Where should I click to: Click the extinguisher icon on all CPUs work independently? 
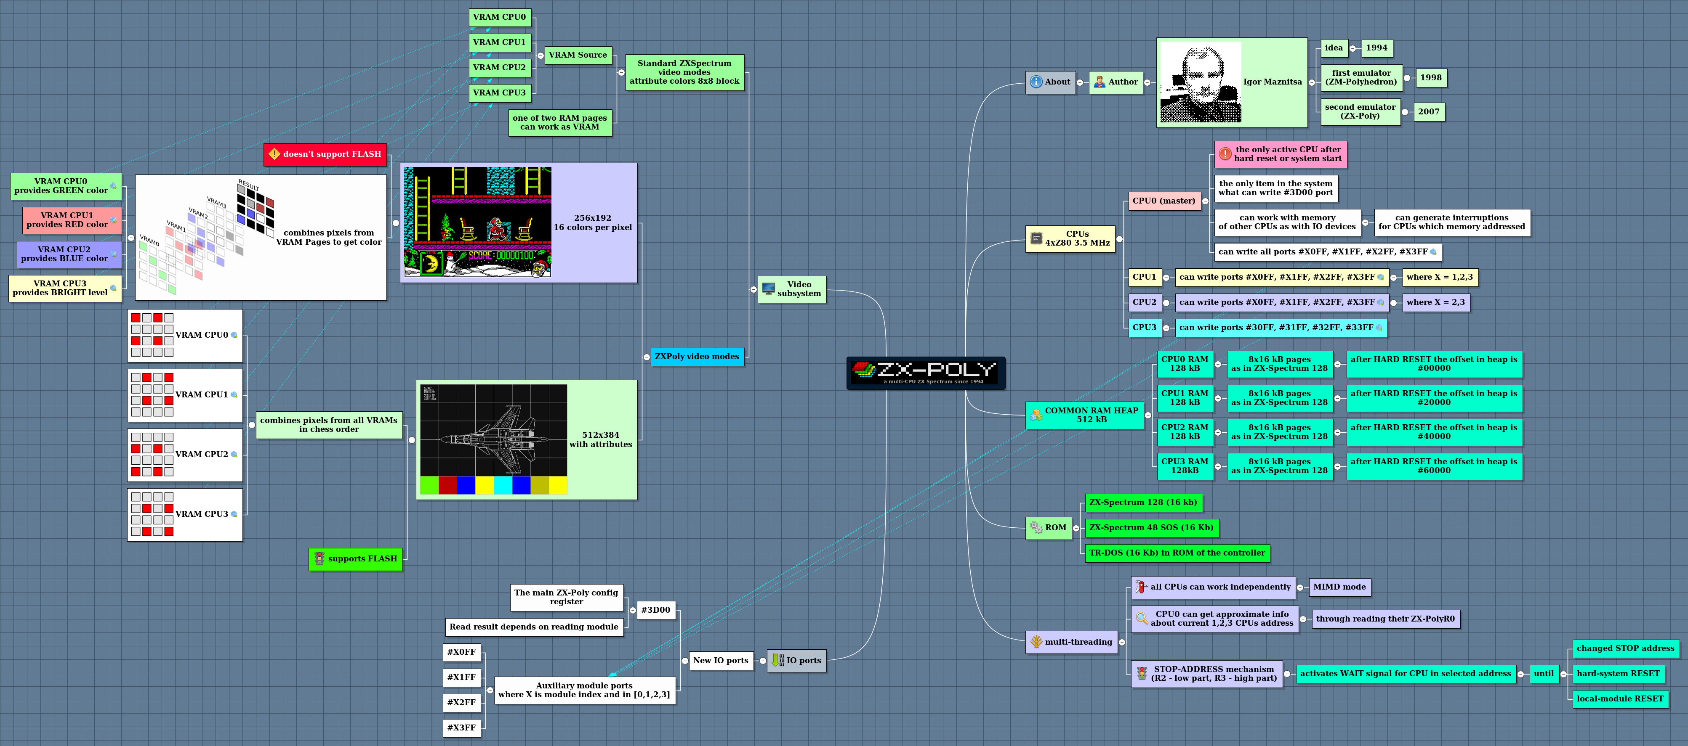coord(1140,587)
